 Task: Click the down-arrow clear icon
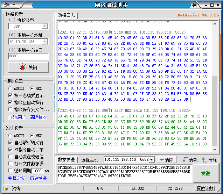[x=185, y=160]
